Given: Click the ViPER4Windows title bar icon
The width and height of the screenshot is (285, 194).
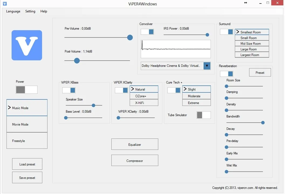Looking at the screenshot, I should 5,4.
